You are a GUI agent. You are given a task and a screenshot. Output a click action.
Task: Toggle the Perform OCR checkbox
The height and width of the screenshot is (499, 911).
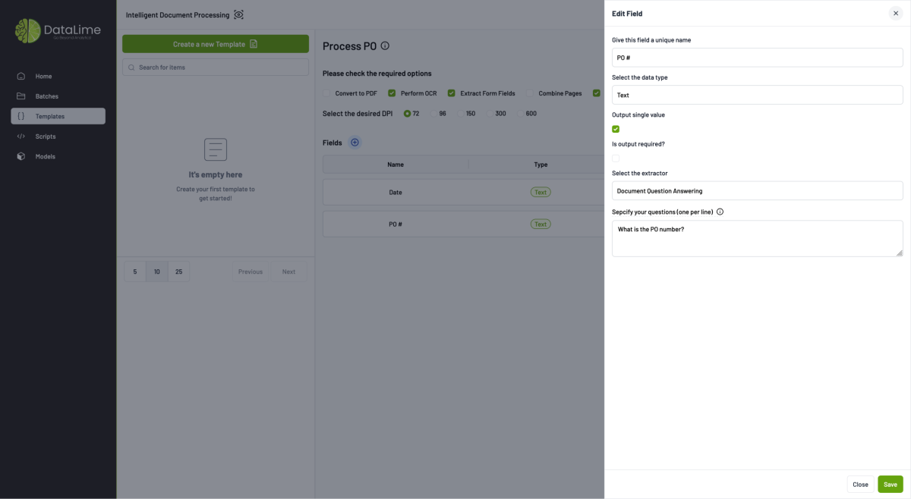392,93
